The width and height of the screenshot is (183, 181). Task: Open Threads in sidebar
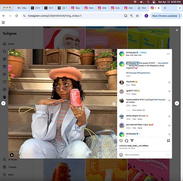pyautogui.click(x=10, y=167)
